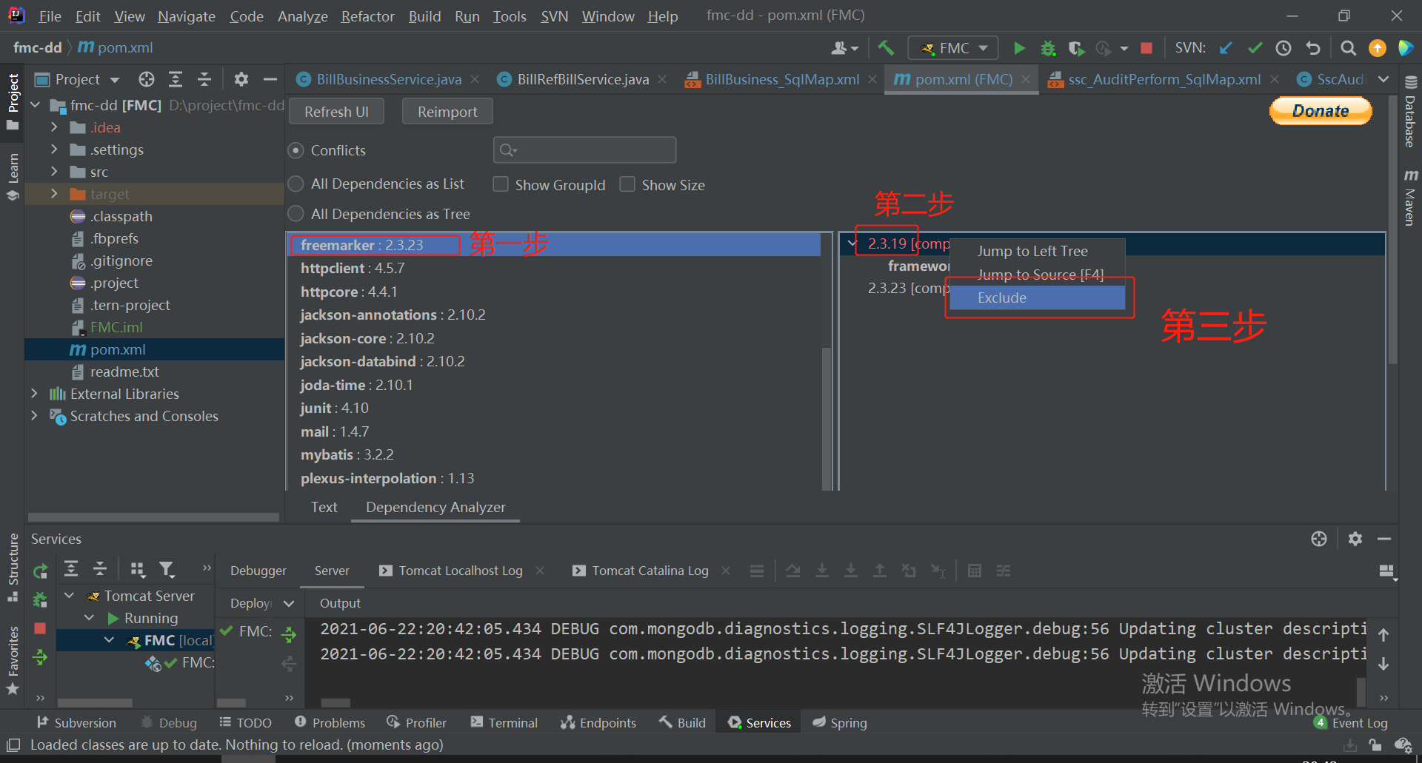Show SVN history clock icon
Screen dimensions: 1422x763
click(1284, 48)
